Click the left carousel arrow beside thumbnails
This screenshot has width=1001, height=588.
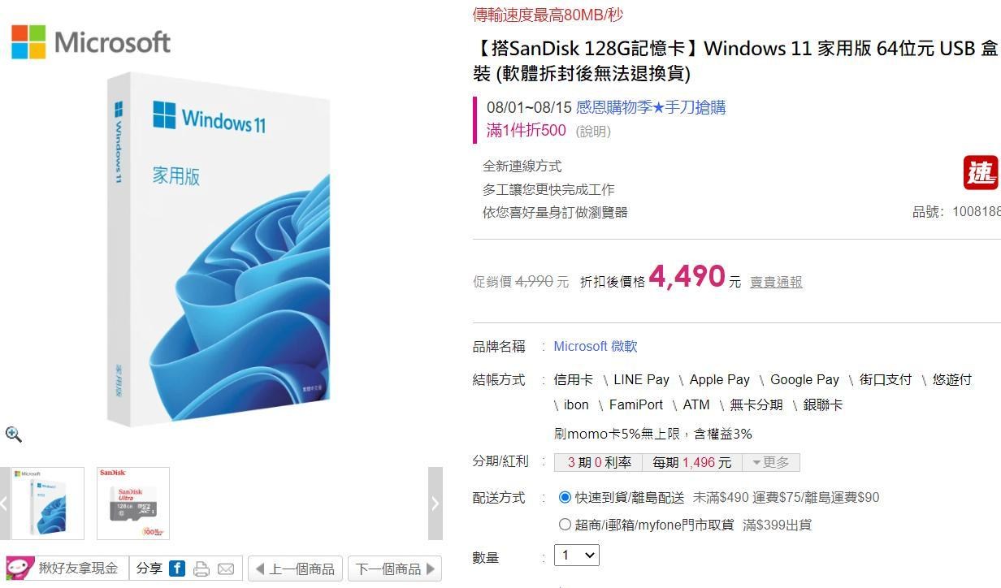click(5, 503)
